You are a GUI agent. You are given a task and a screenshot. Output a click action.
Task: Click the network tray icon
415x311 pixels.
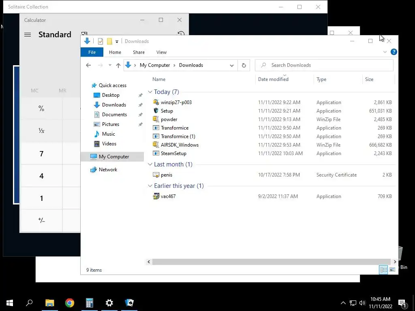(353, 303)
